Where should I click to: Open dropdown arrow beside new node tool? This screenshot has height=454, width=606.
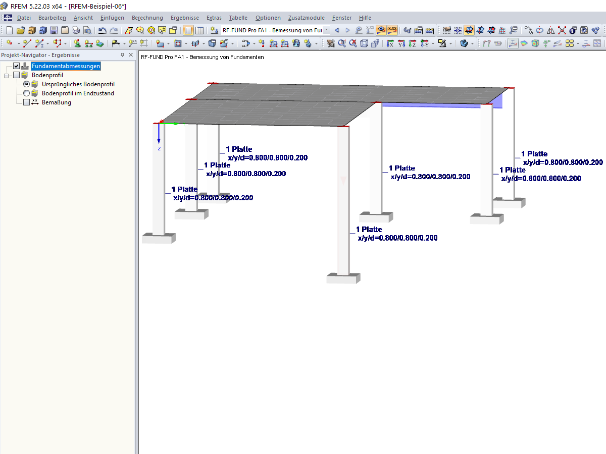[19, 43]
